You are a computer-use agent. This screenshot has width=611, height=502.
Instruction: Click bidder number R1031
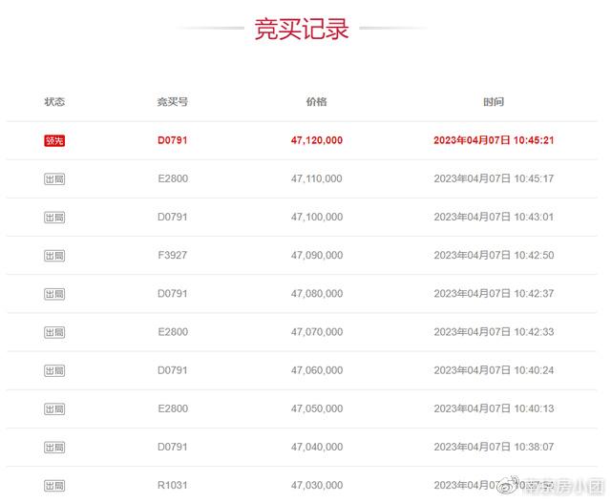(173, 485)
